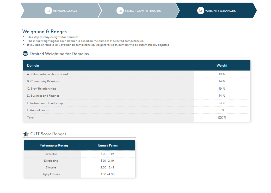Open the Weights & Ranges step
Image resolution: width=271 pixels, height=193 pixels.
(x=220, y=11)
